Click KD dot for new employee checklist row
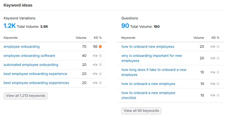The height and width of the screenshot is (124, 225). click(218, 95)
